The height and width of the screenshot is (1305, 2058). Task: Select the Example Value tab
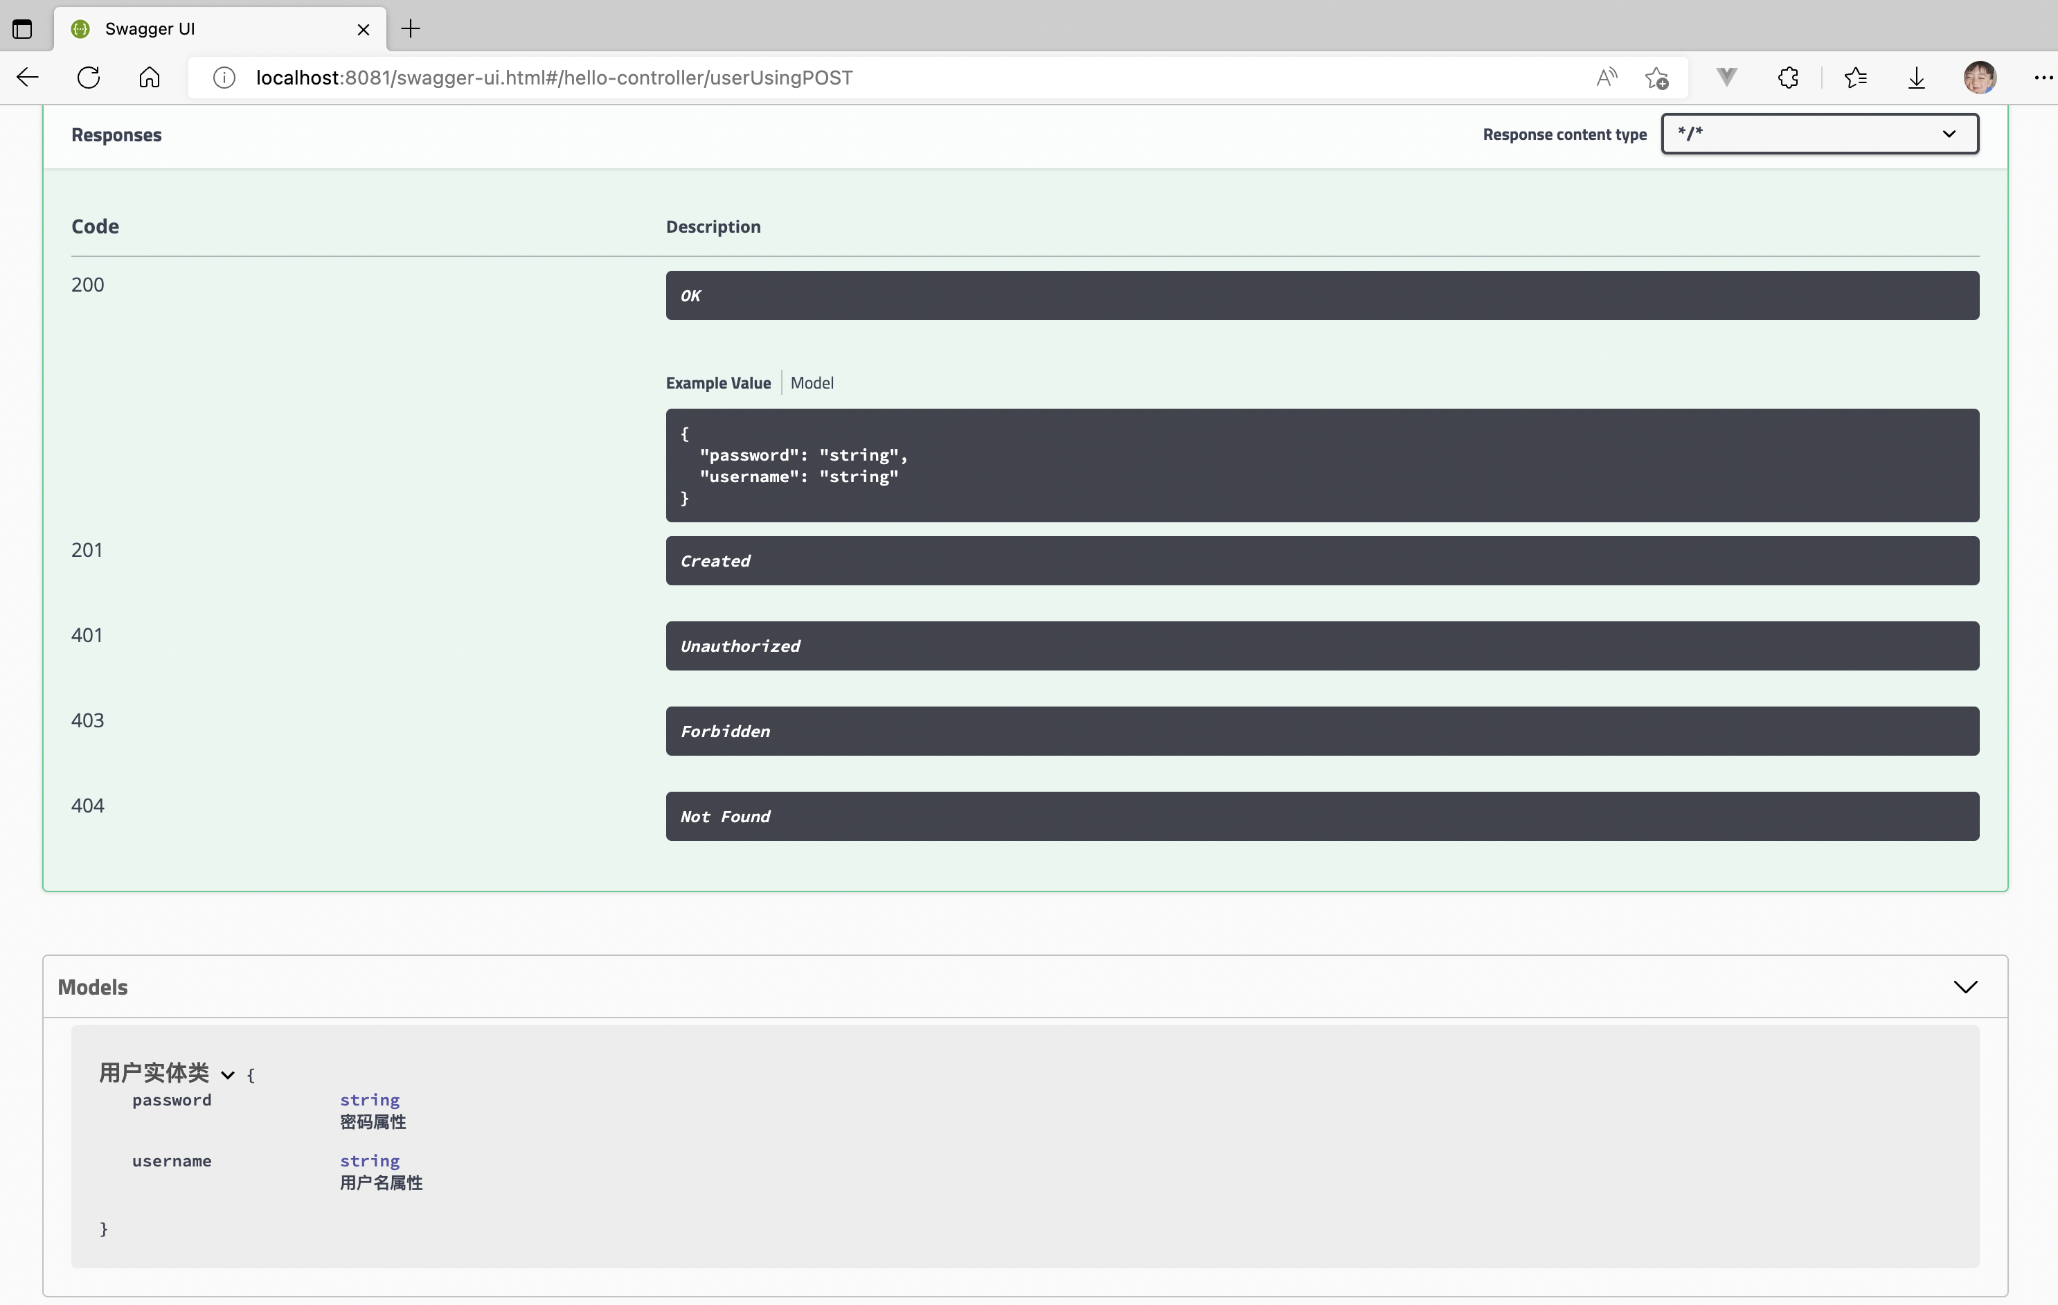[x=718, y=383]
